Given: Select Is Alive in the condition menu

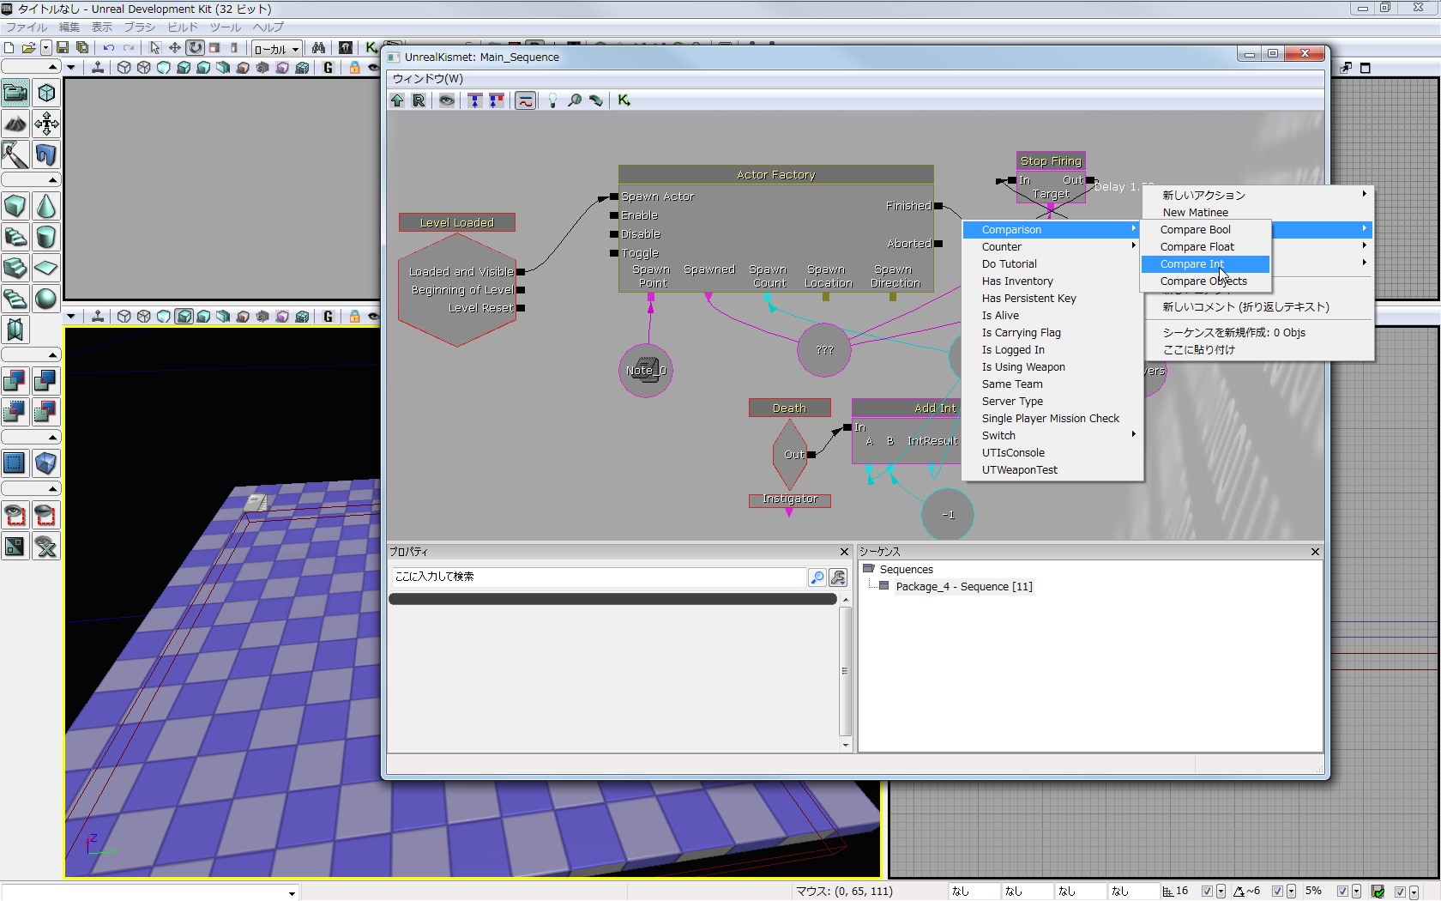Looking at the screenshot, I should click(x=1000, y=315).
